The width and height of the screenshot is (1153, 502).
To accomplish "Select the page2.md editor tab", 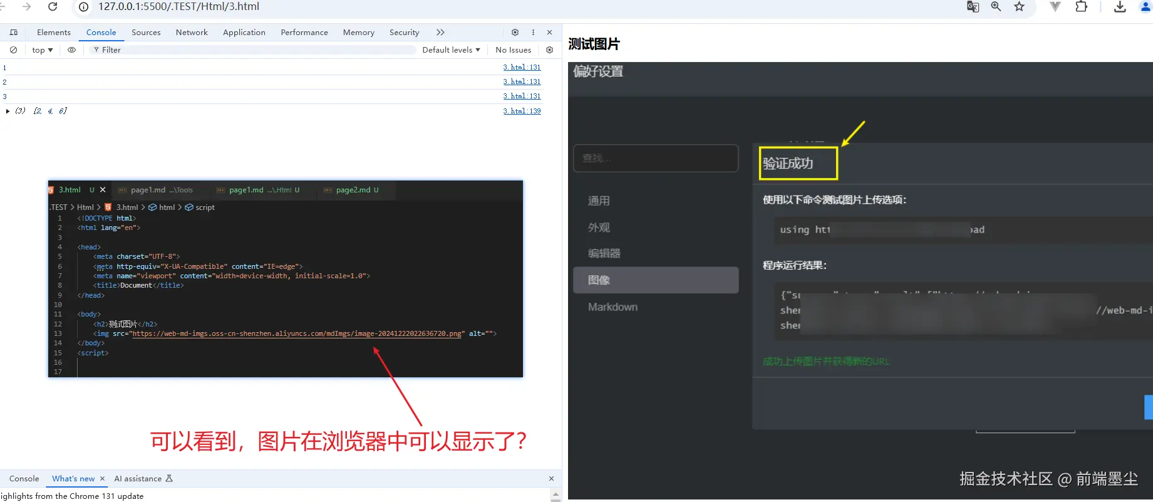I will (357, 190).
